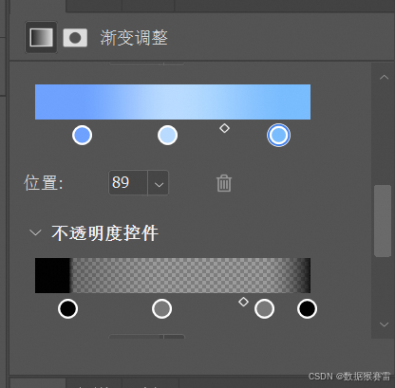Click the scroll down arrow of the panel

[x=384, y=324]
